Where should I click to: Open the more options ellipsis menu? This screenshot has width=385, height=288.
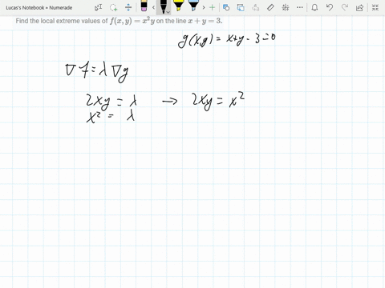click(x=300, y=7)
